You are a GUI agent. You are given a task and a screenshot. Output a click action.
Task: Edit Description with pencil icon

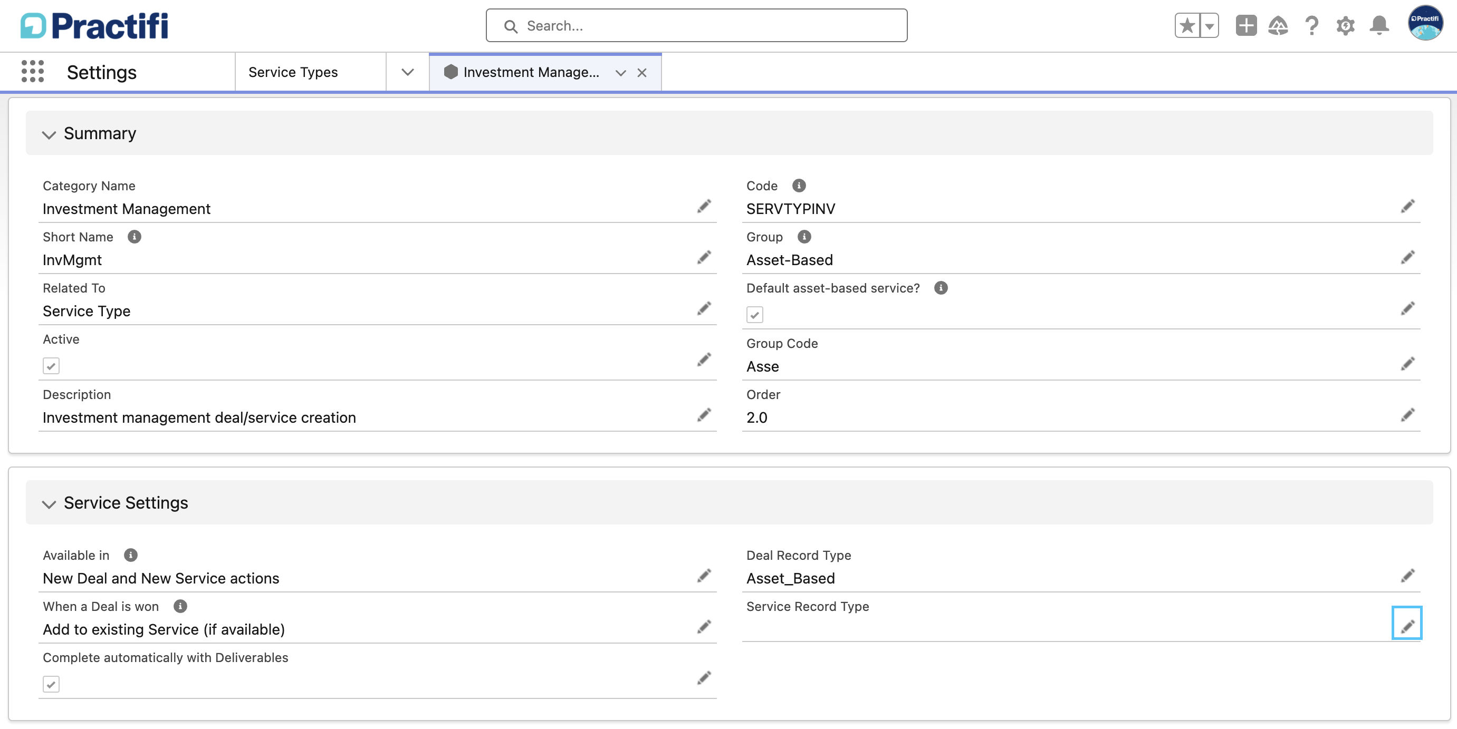704,415
